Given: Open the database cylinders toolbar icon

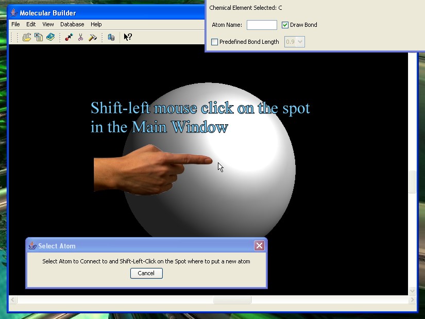Looking at the screenshot, I should (x=111, y=37).
